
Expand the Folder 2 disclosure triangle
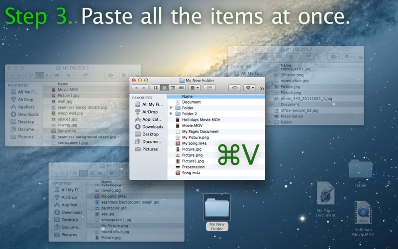(x=171, y=114)
